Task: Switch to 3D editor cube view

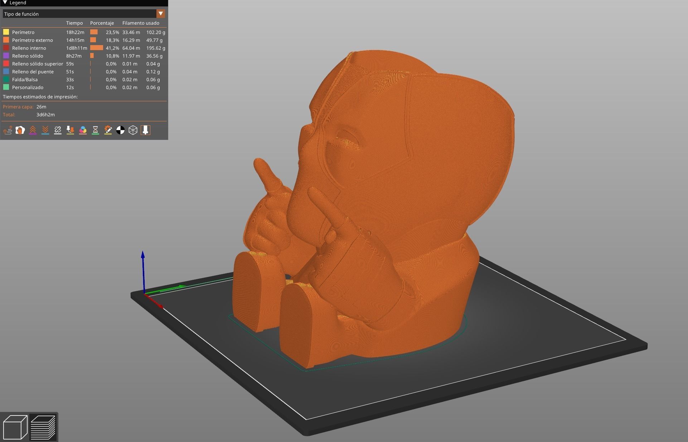Action: pos(15,427)
